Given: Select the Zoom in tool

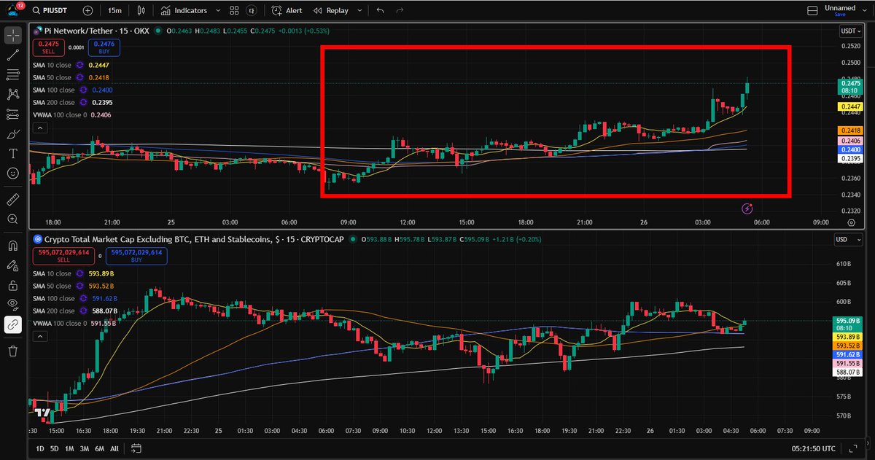Looking at the screenshot, I should point(13,219).
